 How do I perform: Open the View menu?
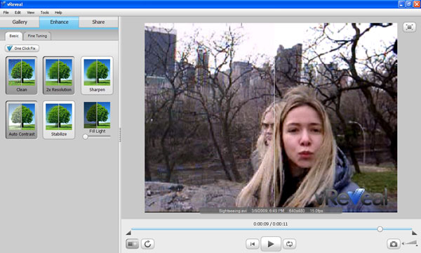[x=31, y=13]
